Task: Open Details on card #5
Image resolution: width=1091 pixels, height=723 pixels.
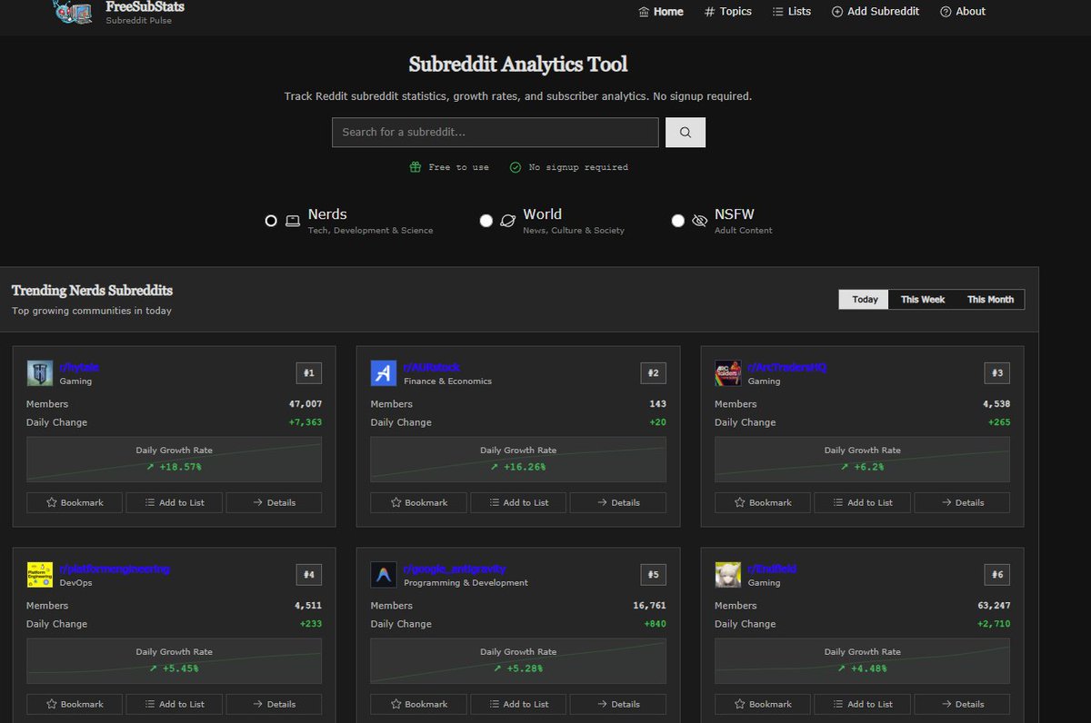Action: (617, 704)
